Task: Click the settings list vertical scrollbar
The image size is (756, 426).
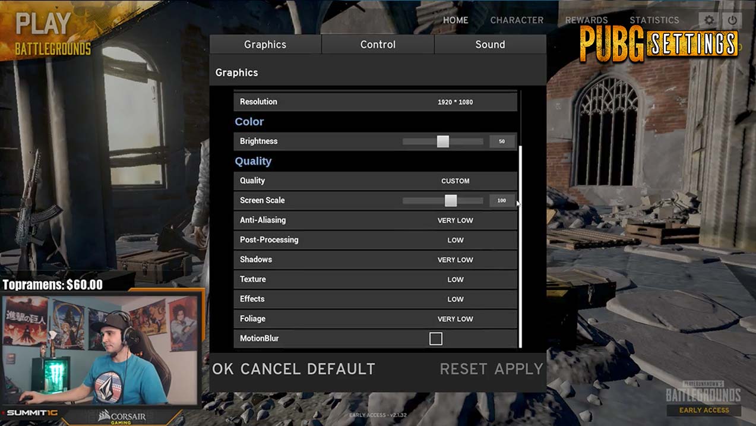Action: (521, 246)
